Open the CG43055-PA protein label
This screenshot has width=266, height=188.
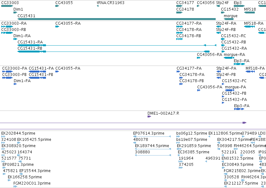pos(68,68)
